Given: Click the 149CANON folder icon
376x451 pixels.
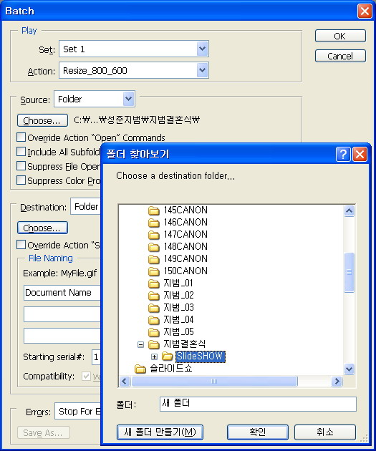Looking at the screenshot, I should coord(153,259).
